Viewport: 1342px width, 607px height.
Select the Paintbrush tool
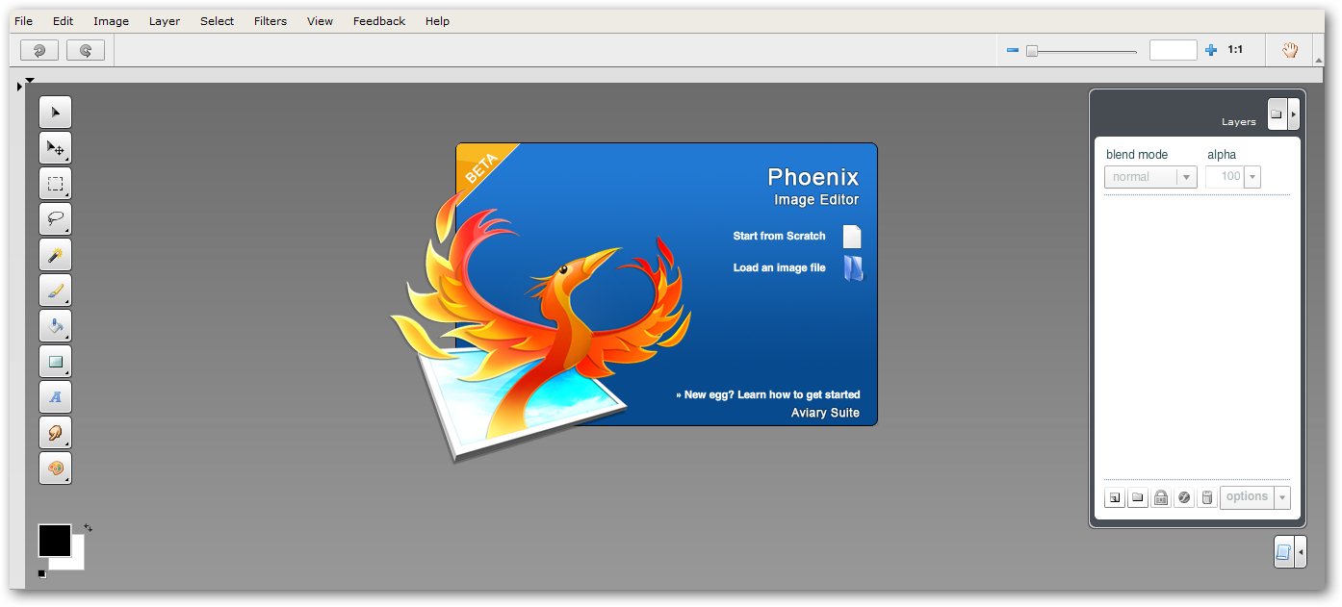(55, 291)
